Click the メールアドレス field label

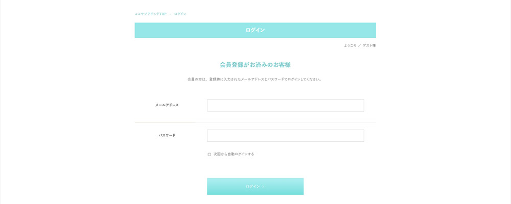point(167,105)
